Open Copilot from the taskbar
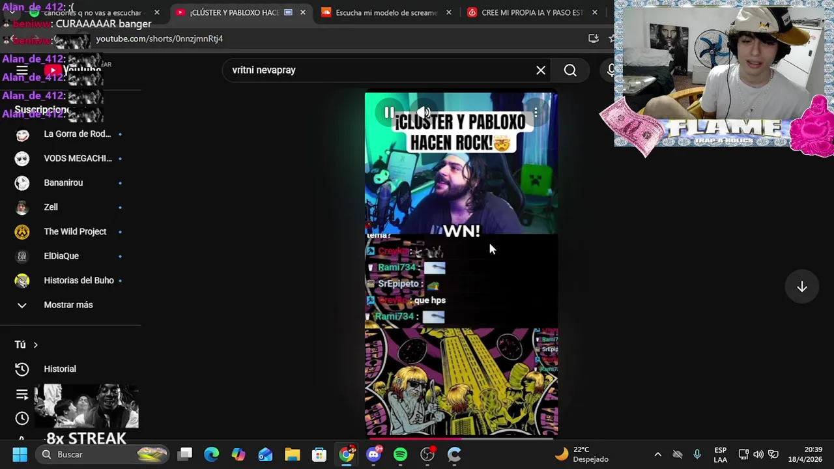 [238, 455]
